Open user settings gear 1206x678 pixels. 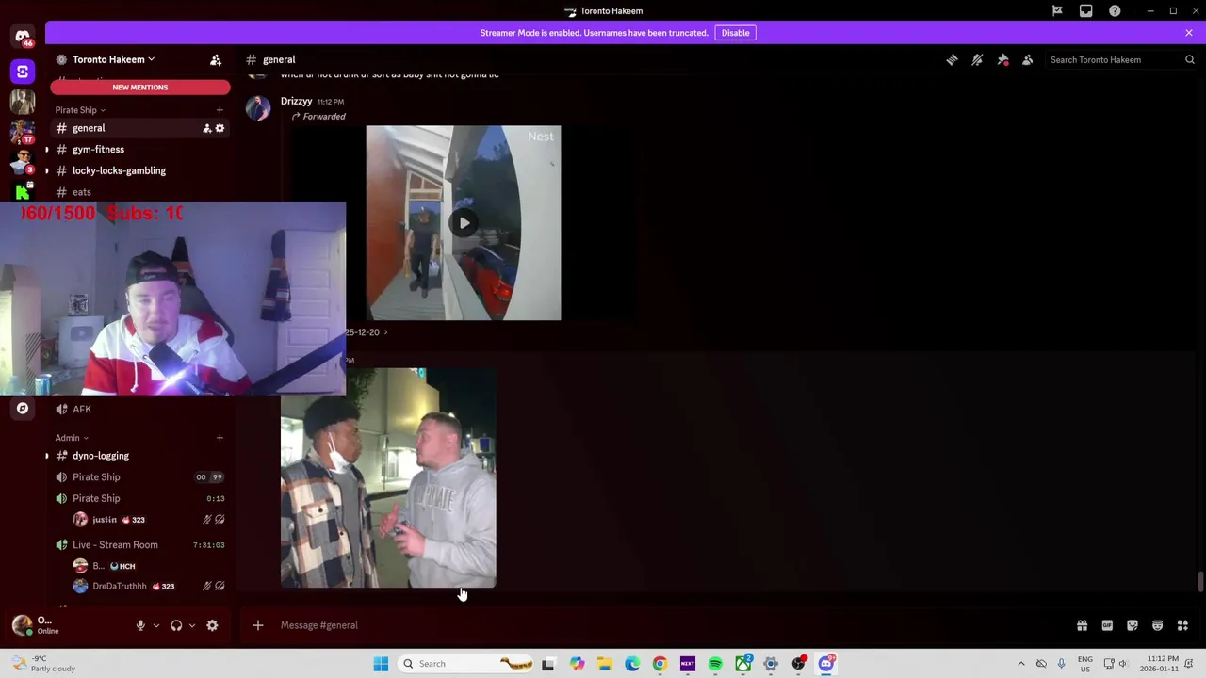click(212, 625)
